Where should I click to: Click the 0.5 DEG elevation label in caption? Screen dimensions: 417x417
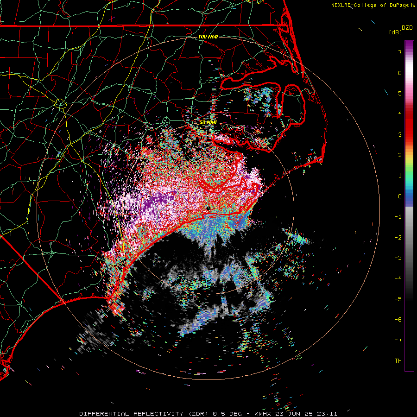coord(227,414)
